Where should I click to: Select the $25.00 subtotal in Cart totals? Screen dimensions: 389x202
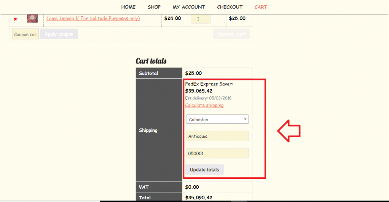(193, 73)
